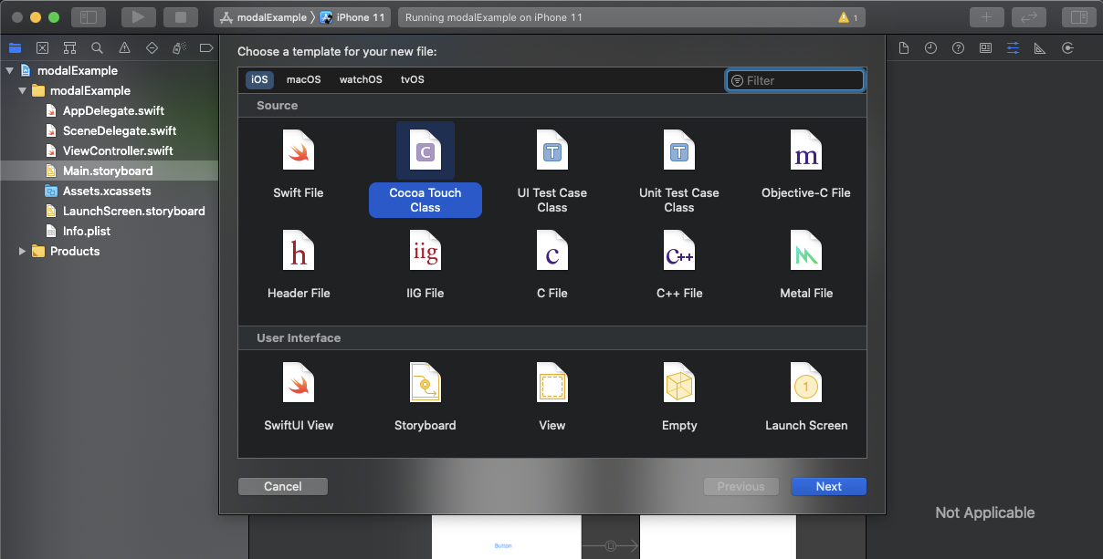Stop the running app

[x=181, y=17]
